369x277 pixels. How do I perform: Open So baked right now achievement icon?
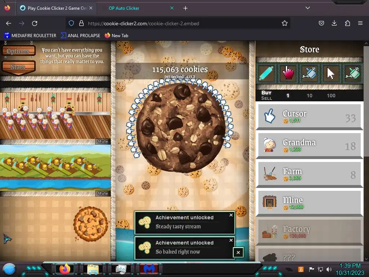145,247
